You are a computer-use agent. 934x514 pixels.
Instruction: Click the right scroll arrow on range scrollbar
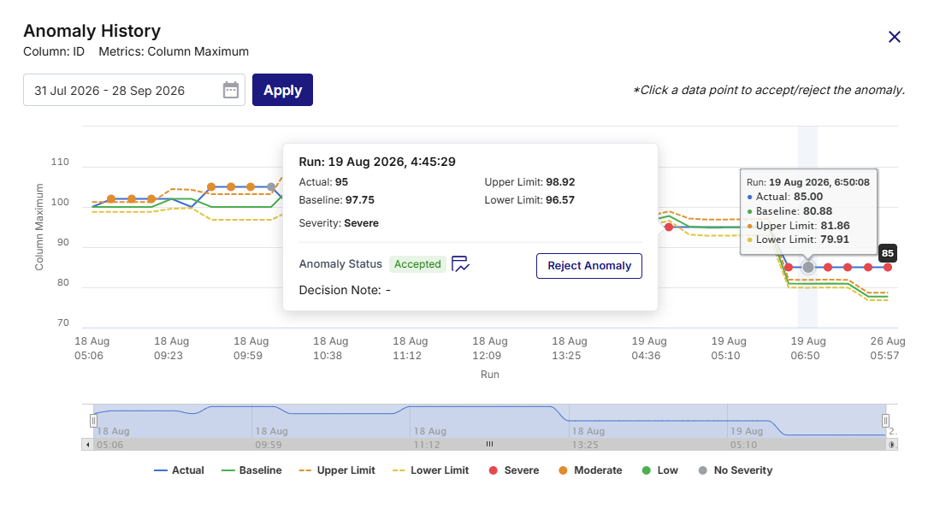point(892,445)
